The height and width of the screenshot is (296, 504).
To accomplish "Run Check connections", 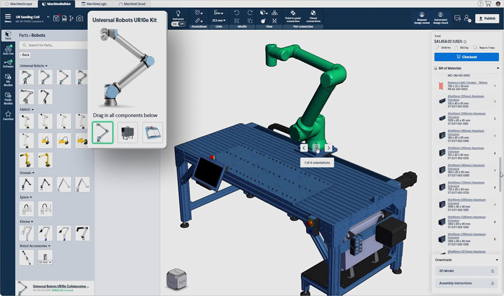I will coord(313,17).
